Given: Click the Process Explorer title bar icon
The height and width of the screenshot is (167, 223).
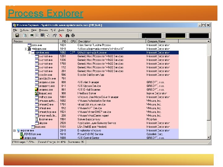Looking at the screenshot, I should coord(15,25).
